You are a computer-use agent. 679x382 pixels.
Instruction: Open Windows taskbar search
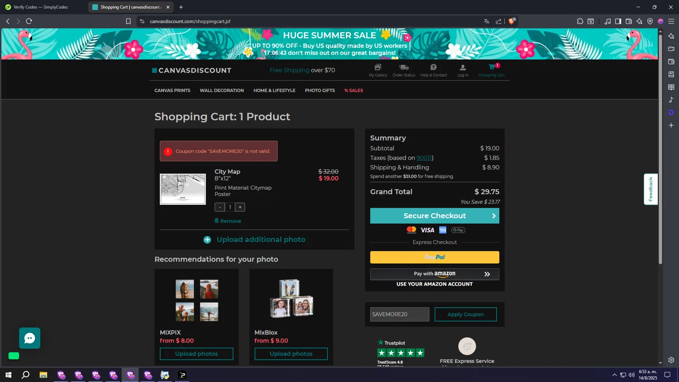26,375
